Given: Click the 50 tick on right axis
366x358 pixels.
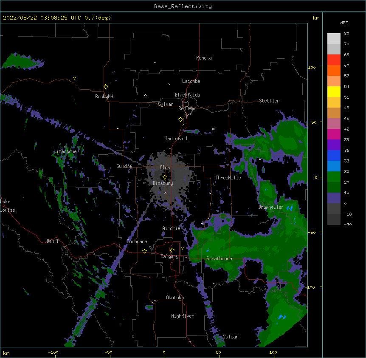Looking at the screenshot, I should (313, 122).
